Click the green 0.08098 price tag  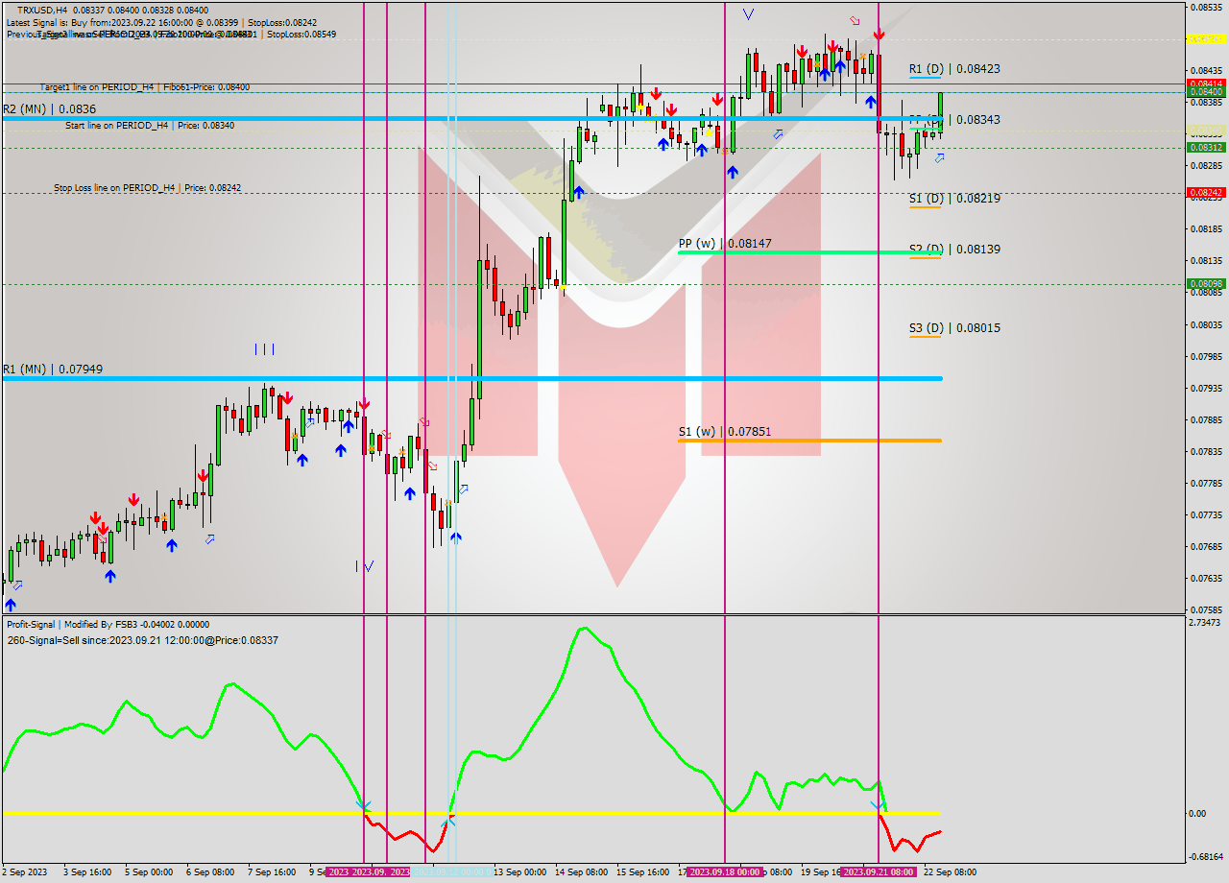coord(1206,284)
